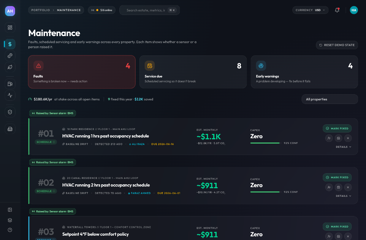This screenshot has width=366, height=240.
Task: Click "DETECTED 7D AGO" on item #02
Action: coord(108,193)
